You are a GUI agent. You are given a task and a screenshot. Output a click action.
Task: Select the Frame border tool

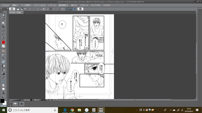click(x=3, y=85)
